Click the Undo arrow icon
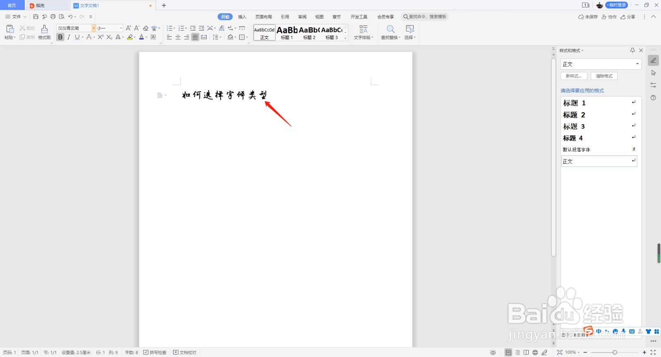Screen dimensions: 661x357 (70, 17)
